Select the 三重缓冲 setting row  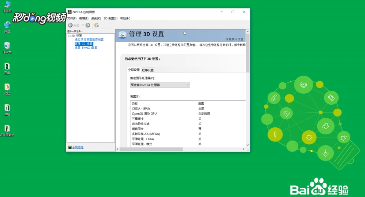pos(188,119)
